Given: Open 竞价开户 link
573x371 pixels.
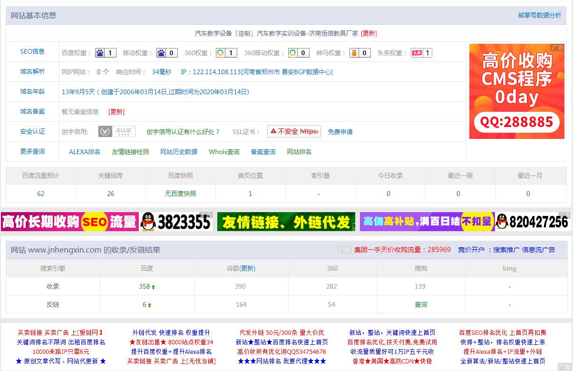Looking at the screenshot, I should [471, 249].
